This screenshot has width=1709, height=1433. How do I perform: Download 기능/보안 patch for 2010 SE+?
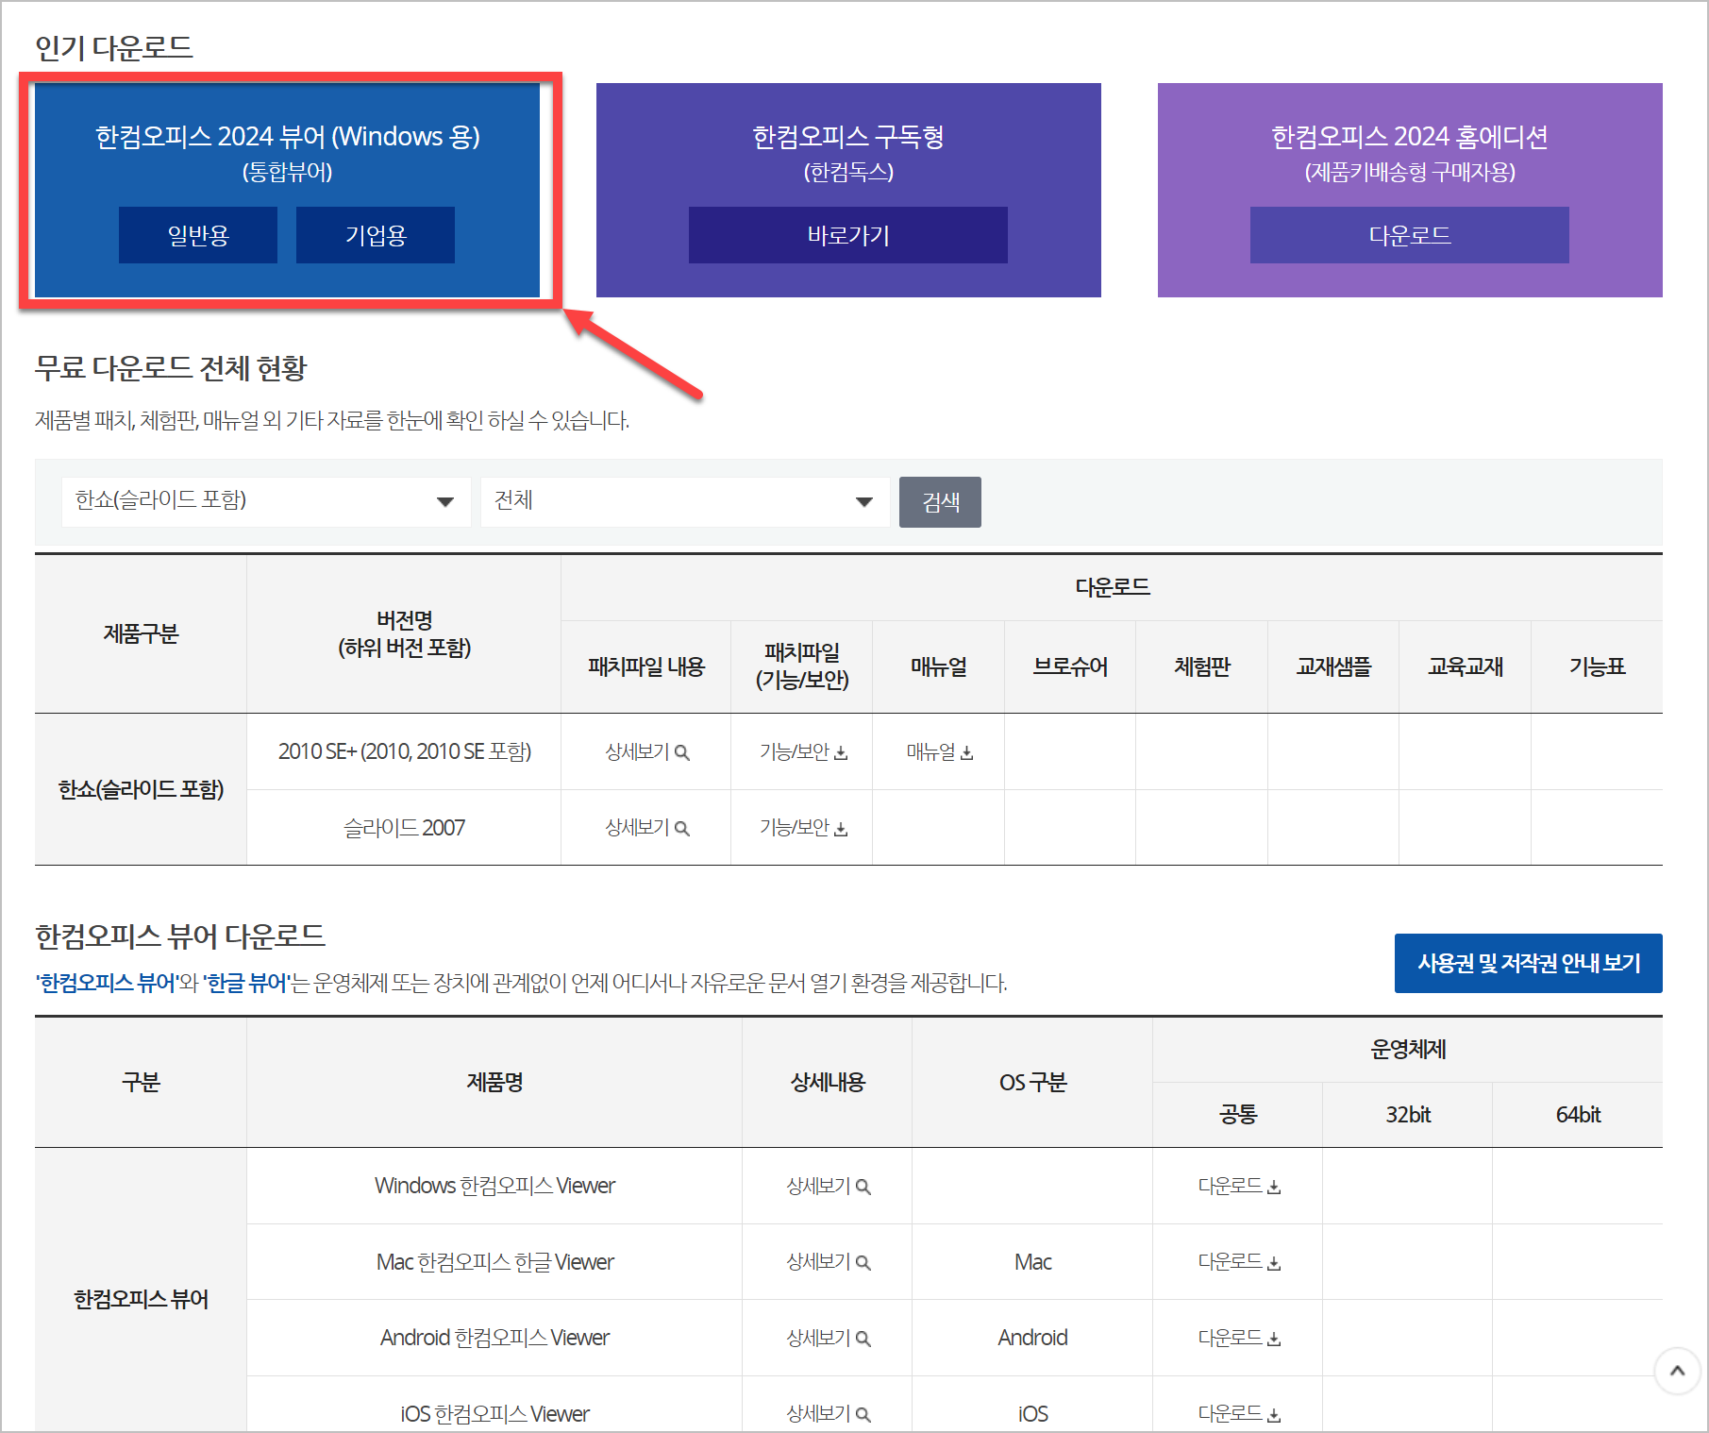(x=803, y=752)
